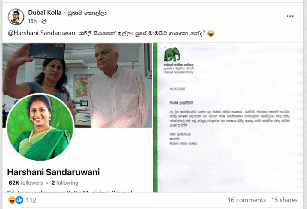View the 15 shares list
This screenshot has width=307, height=209.
tap(284, 200)
